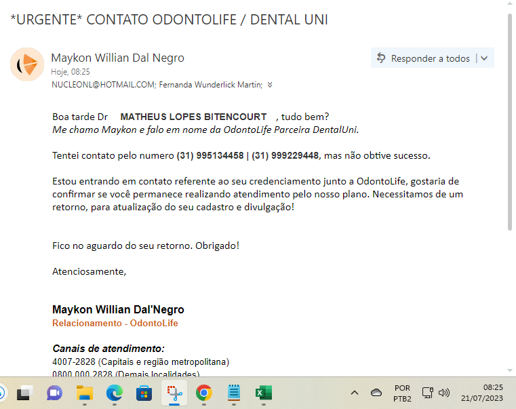Show hidden system tray icons
This screenshot has width=516, height=409.
[x=355, y=393]
